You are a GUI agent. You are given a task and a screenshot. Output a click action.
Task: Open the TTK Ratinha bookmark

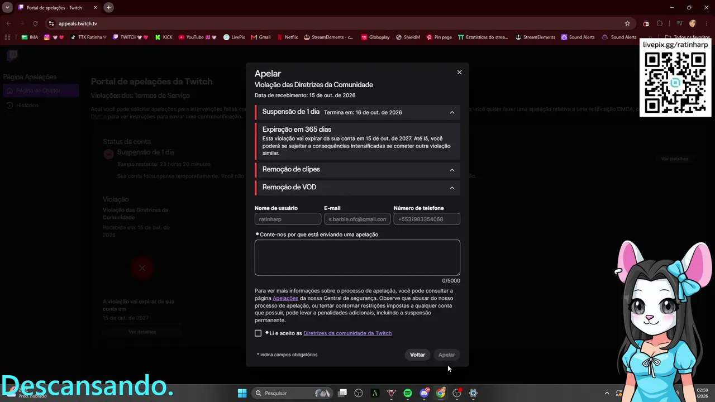(x=88, y=37)
